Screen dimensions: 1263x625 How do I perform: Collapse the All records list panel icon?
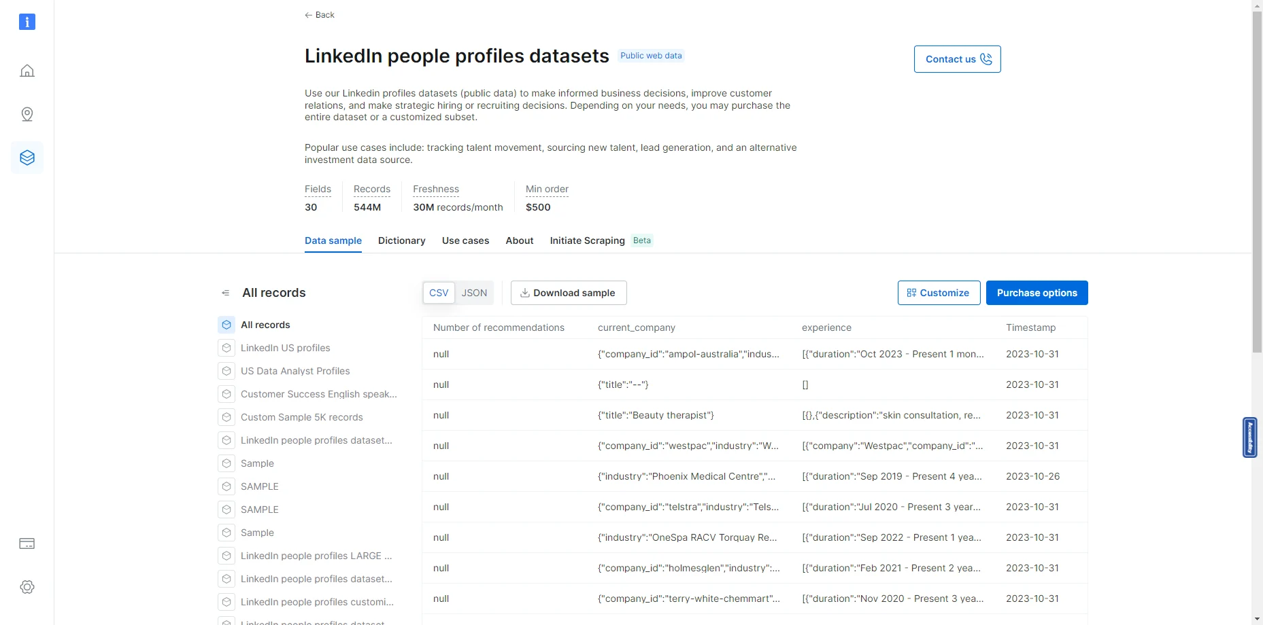(x=226, y=293)
